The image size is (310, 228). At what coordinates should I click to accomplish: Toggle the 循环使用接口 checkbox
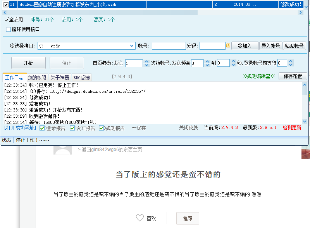8,29
